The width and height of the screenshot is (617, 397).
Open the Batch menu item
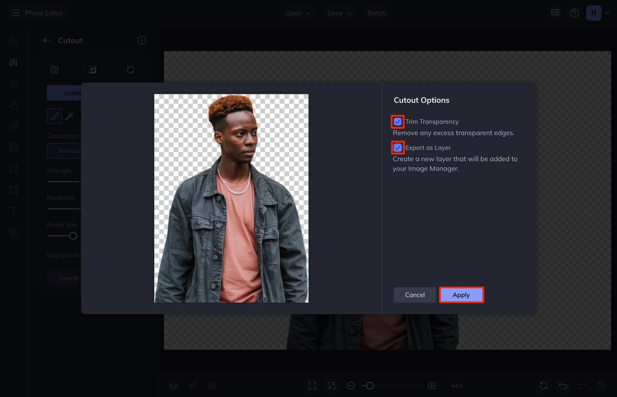pyautogui.click(x=376, y=13)
